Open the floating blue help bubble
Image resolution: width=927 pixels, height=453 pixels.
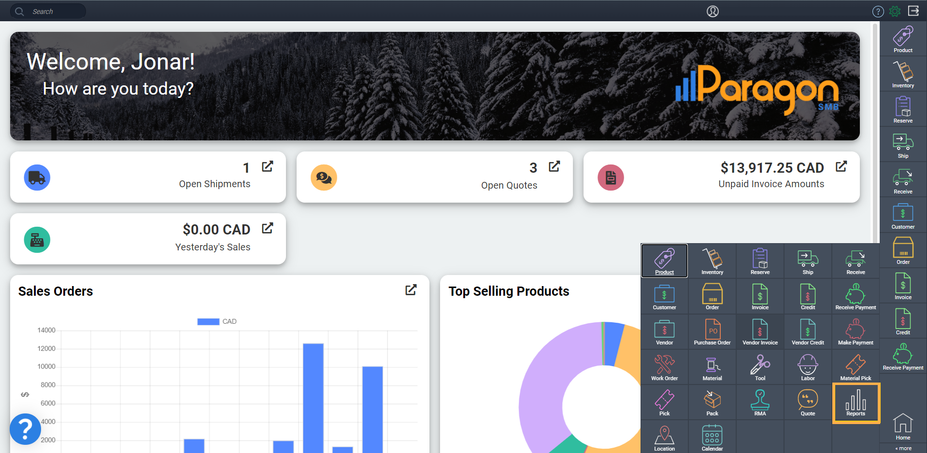(x=25, y=429)
